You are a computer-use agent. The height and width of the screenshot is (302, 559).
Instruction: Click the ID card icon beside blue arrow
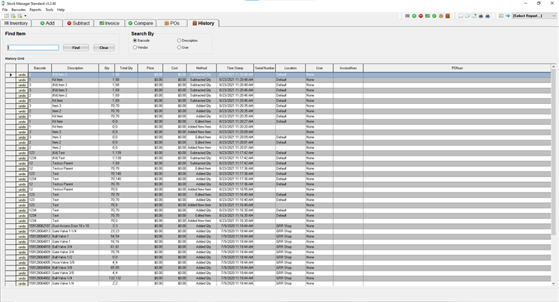501,16
